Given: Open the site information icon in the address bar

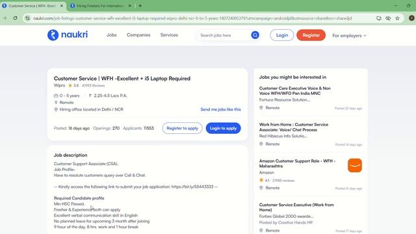Looking at the screenshot, I should point(27,18).
